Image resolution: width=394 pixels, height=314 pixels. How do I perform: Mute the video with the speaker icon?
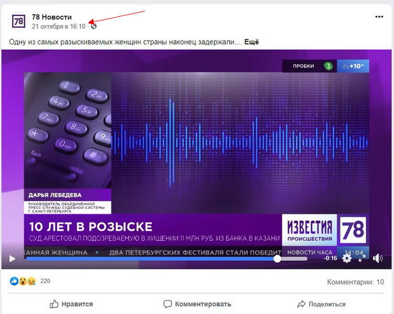(x=378, y=258)
